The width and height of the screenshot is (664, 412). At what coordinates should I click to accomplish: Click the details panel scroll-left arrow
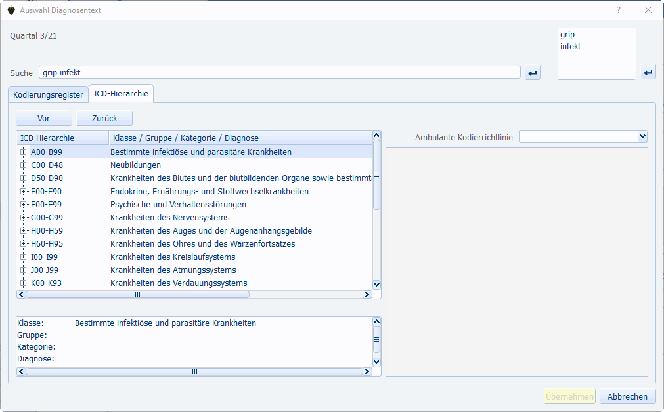point(21,371)
